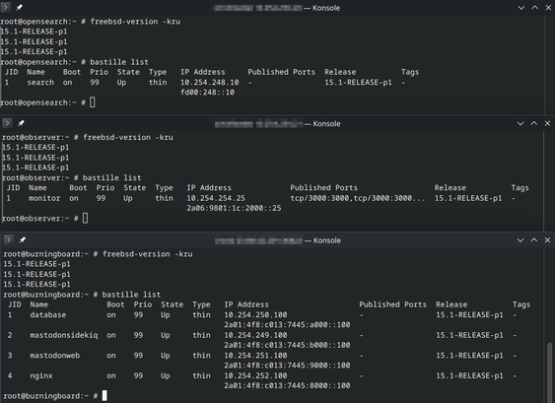This screenshot has height=403, width=555.
Task: Minimize the burningboard Konsole window
Action: point(520,239)
